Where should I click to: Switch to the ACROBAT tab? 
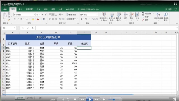(x=70, y=9)
